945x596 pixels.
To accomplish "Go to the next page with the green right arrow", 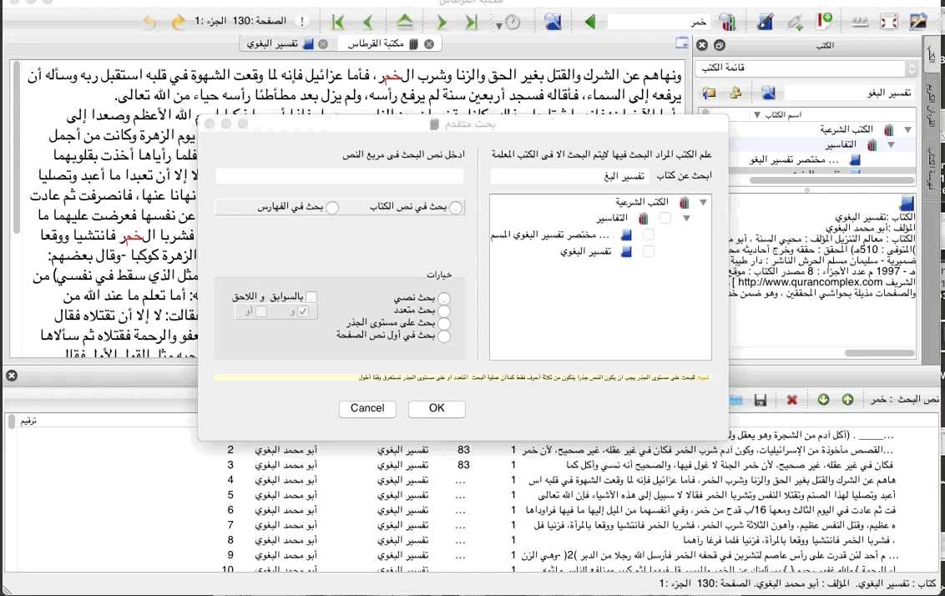I will pos(442,23).
